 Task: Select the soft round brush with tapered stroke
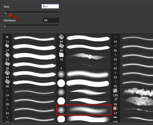click(84, 92)
